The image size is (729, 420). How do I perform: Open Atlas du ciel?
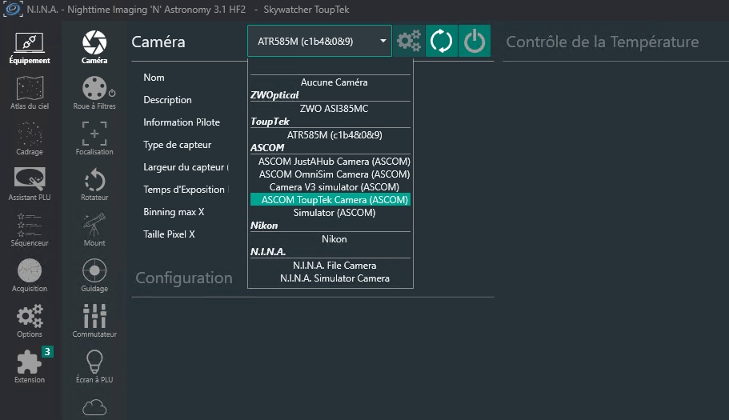[x=30, y=93]
